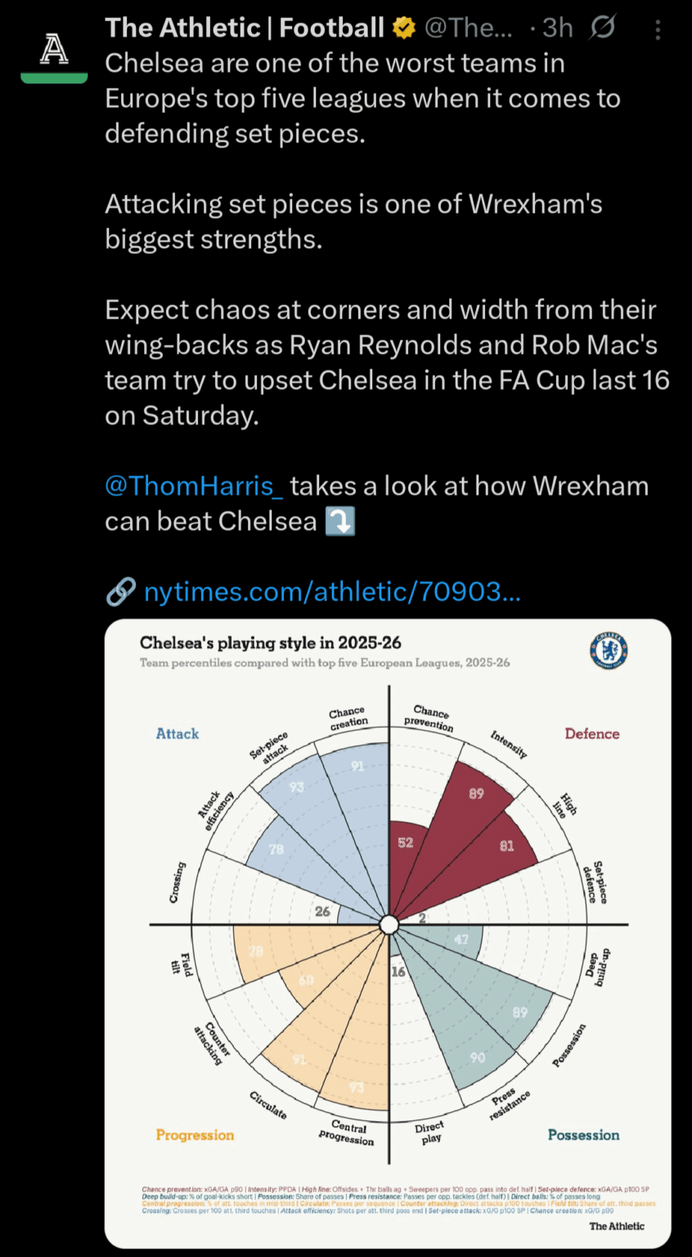Expand the truncated @The... handle
Viewport: 692px width, 1257px height.
469,27
